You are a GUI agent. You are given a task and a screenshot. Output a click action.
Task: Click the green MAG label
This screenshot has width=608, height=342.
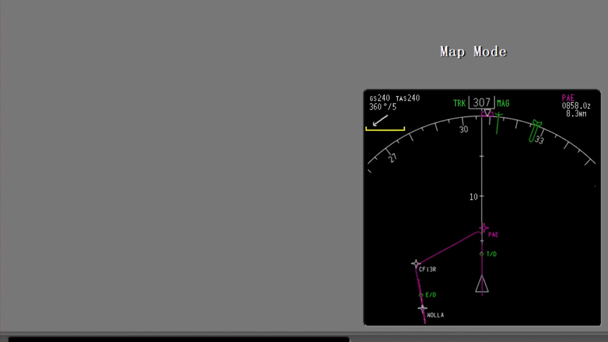point(503,104)
